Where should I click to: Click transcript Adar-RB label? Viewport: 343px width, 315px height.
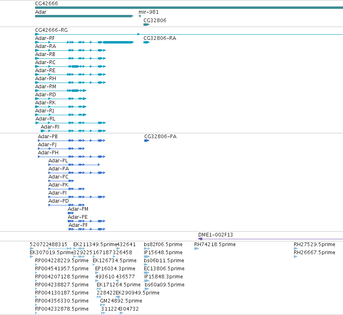tap(45, 54)
